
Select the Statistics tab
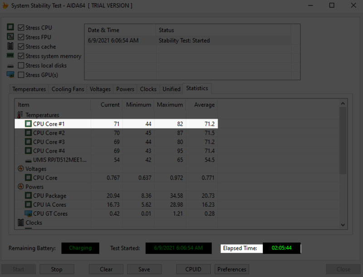click(197, 88)
